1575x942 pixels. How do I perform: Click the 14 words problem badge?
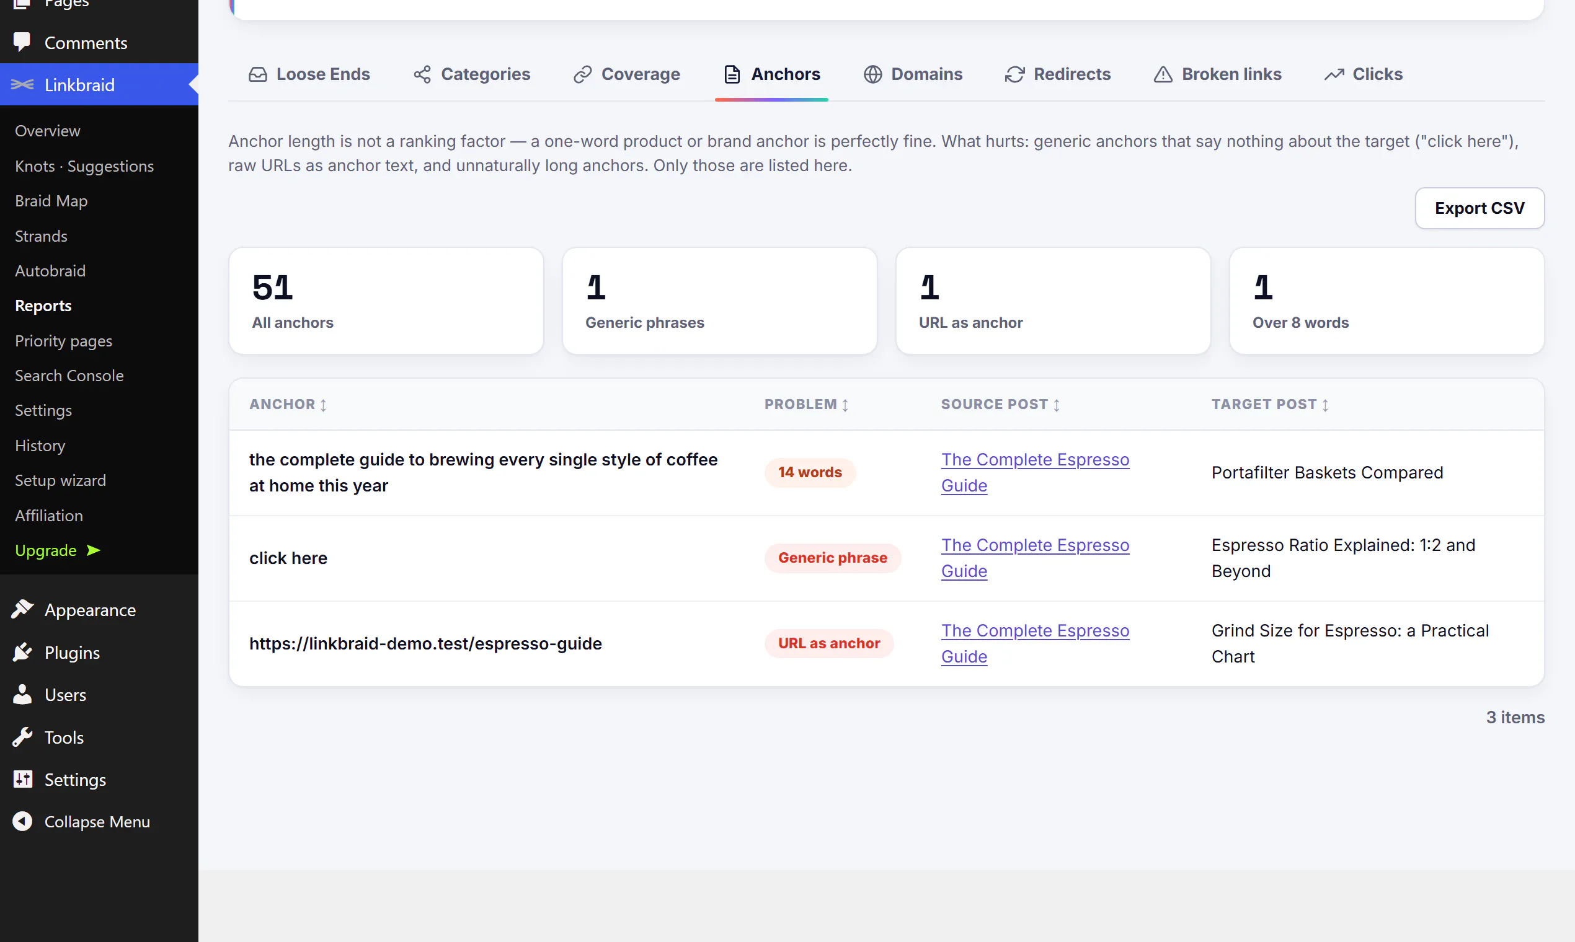[810, 472]
